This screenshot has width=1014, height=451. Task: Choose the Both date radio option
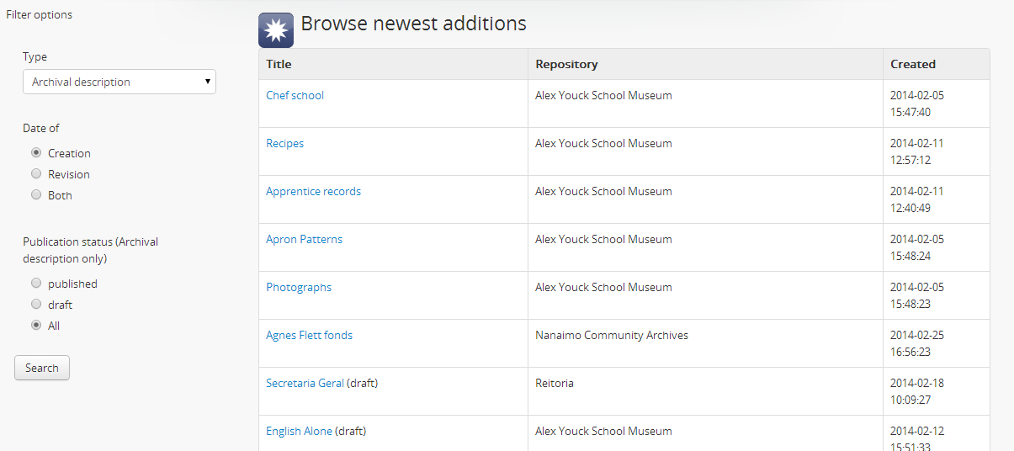click(36, 195)
